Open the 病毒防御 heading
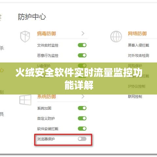Image resolution: width=157 pixels, height=157 pixels. click(46, 34)
